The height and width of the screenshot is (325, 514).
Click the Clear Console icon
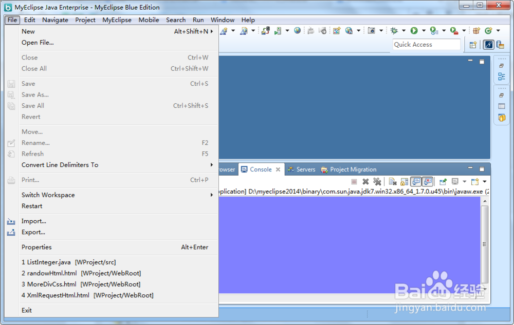coord(393,181)
